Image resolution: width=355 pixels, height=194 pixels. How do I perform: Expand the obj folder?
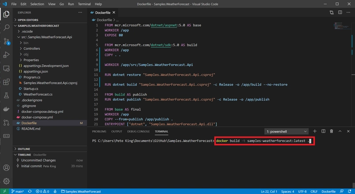50,54
